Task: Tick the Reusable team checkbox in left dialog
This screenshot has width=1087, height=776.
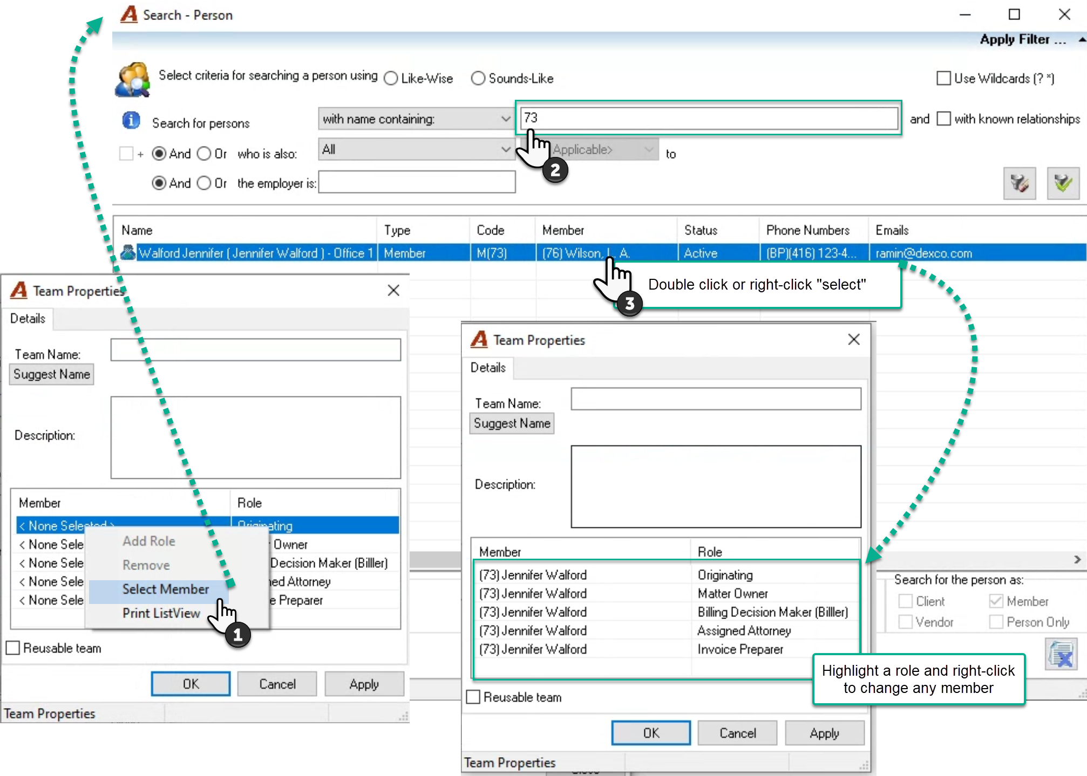Action: click(13, 648)
